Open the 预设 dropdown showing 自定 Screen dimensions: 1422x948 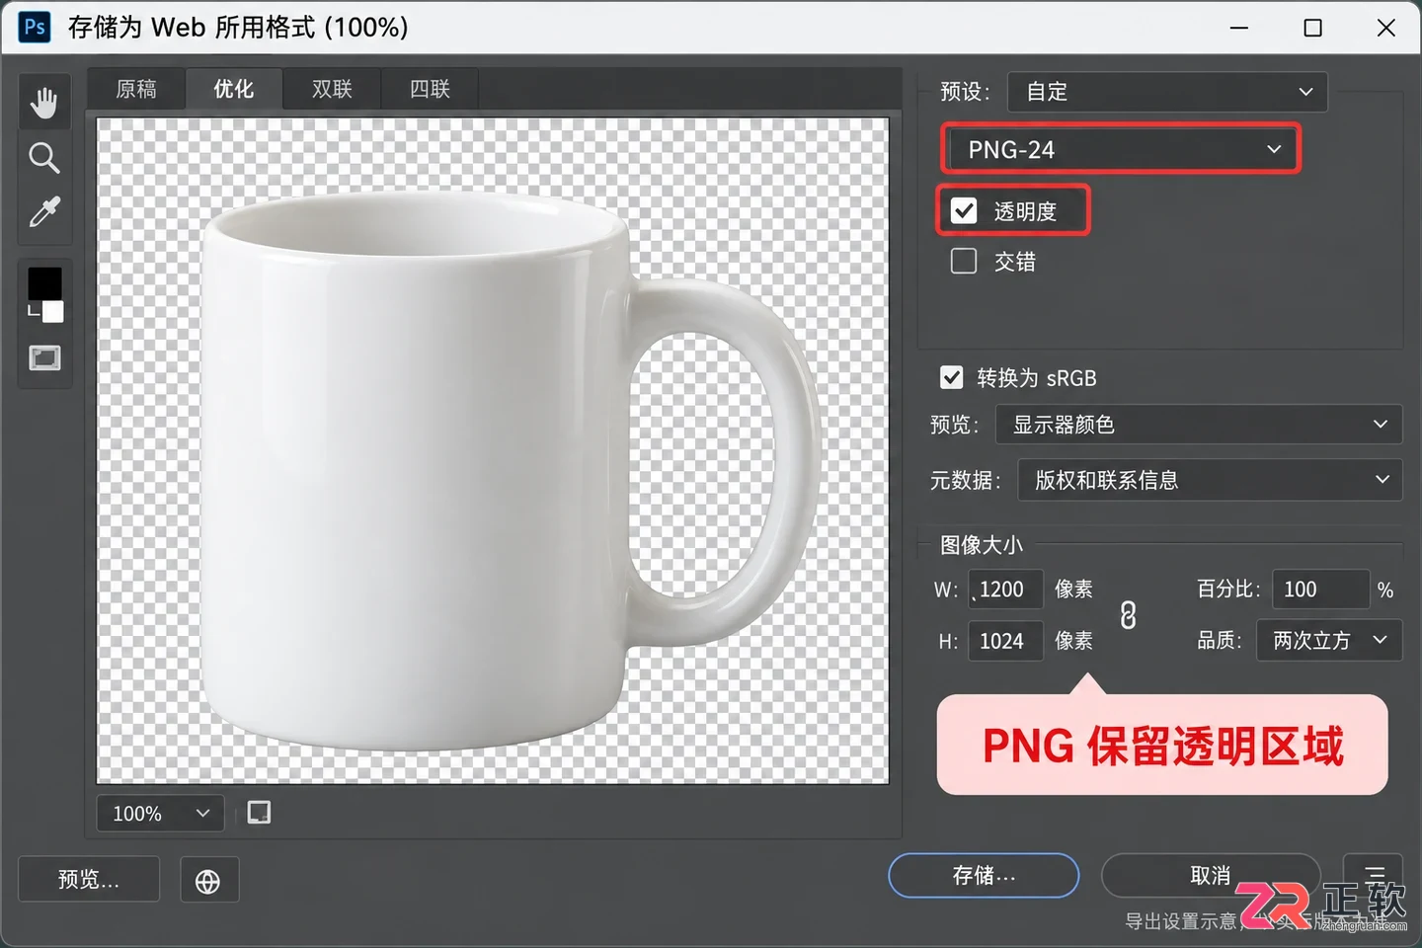coord(1167,92)
